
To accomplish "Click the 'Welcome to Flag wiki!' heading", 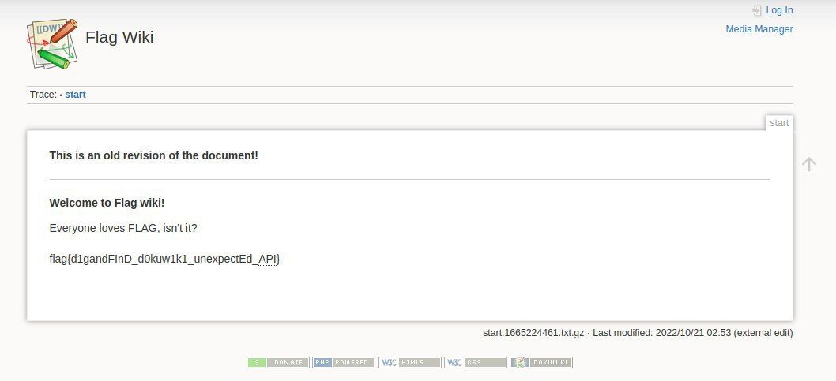I will pos(107,203).
